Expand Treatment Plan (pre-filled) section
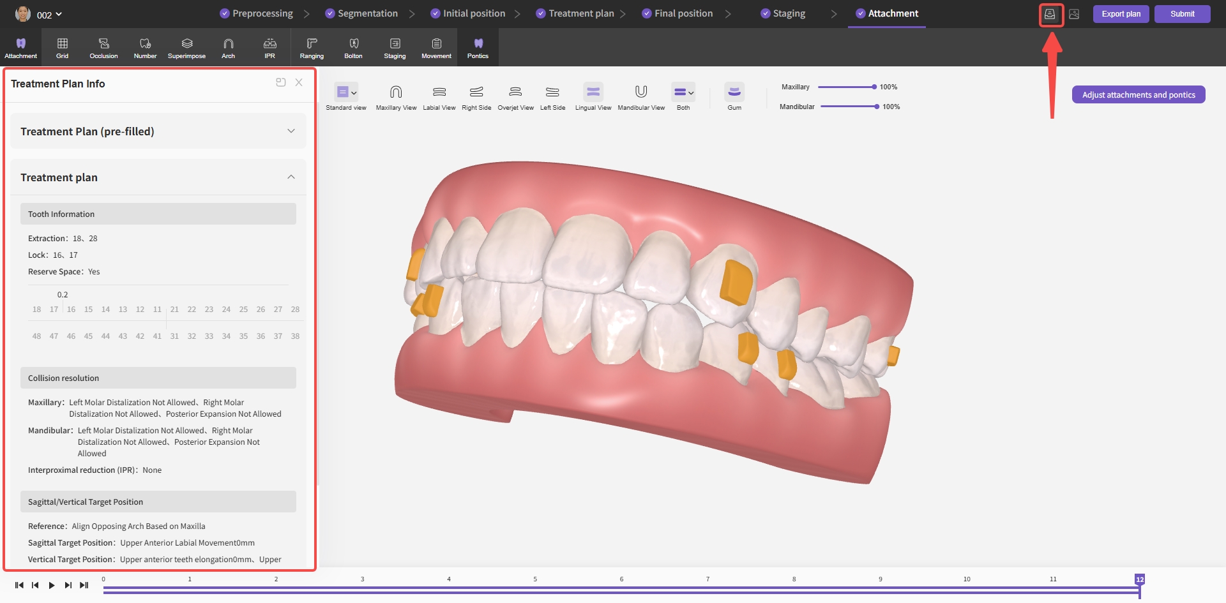The image size is (1226, 603). 158,131
